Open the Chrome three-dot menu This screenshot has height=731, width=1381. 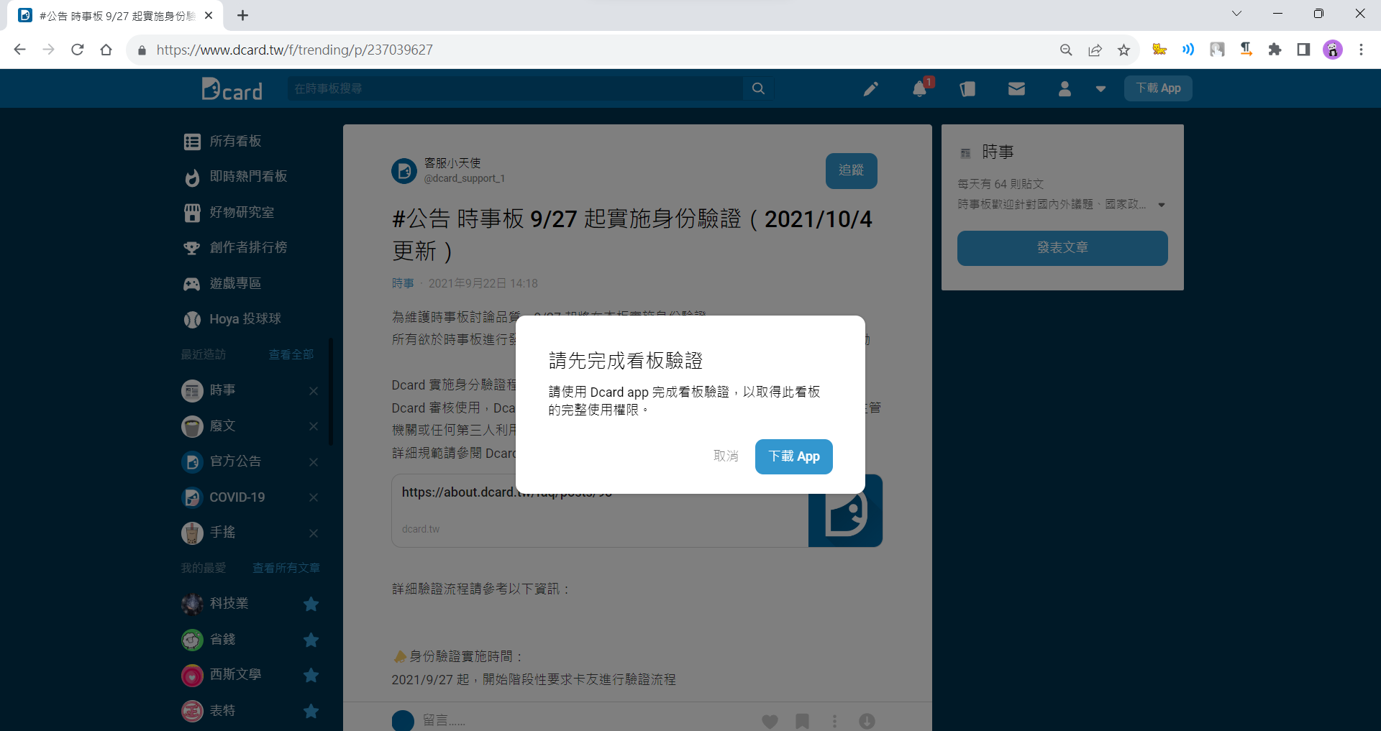[x=1361, y=50]
